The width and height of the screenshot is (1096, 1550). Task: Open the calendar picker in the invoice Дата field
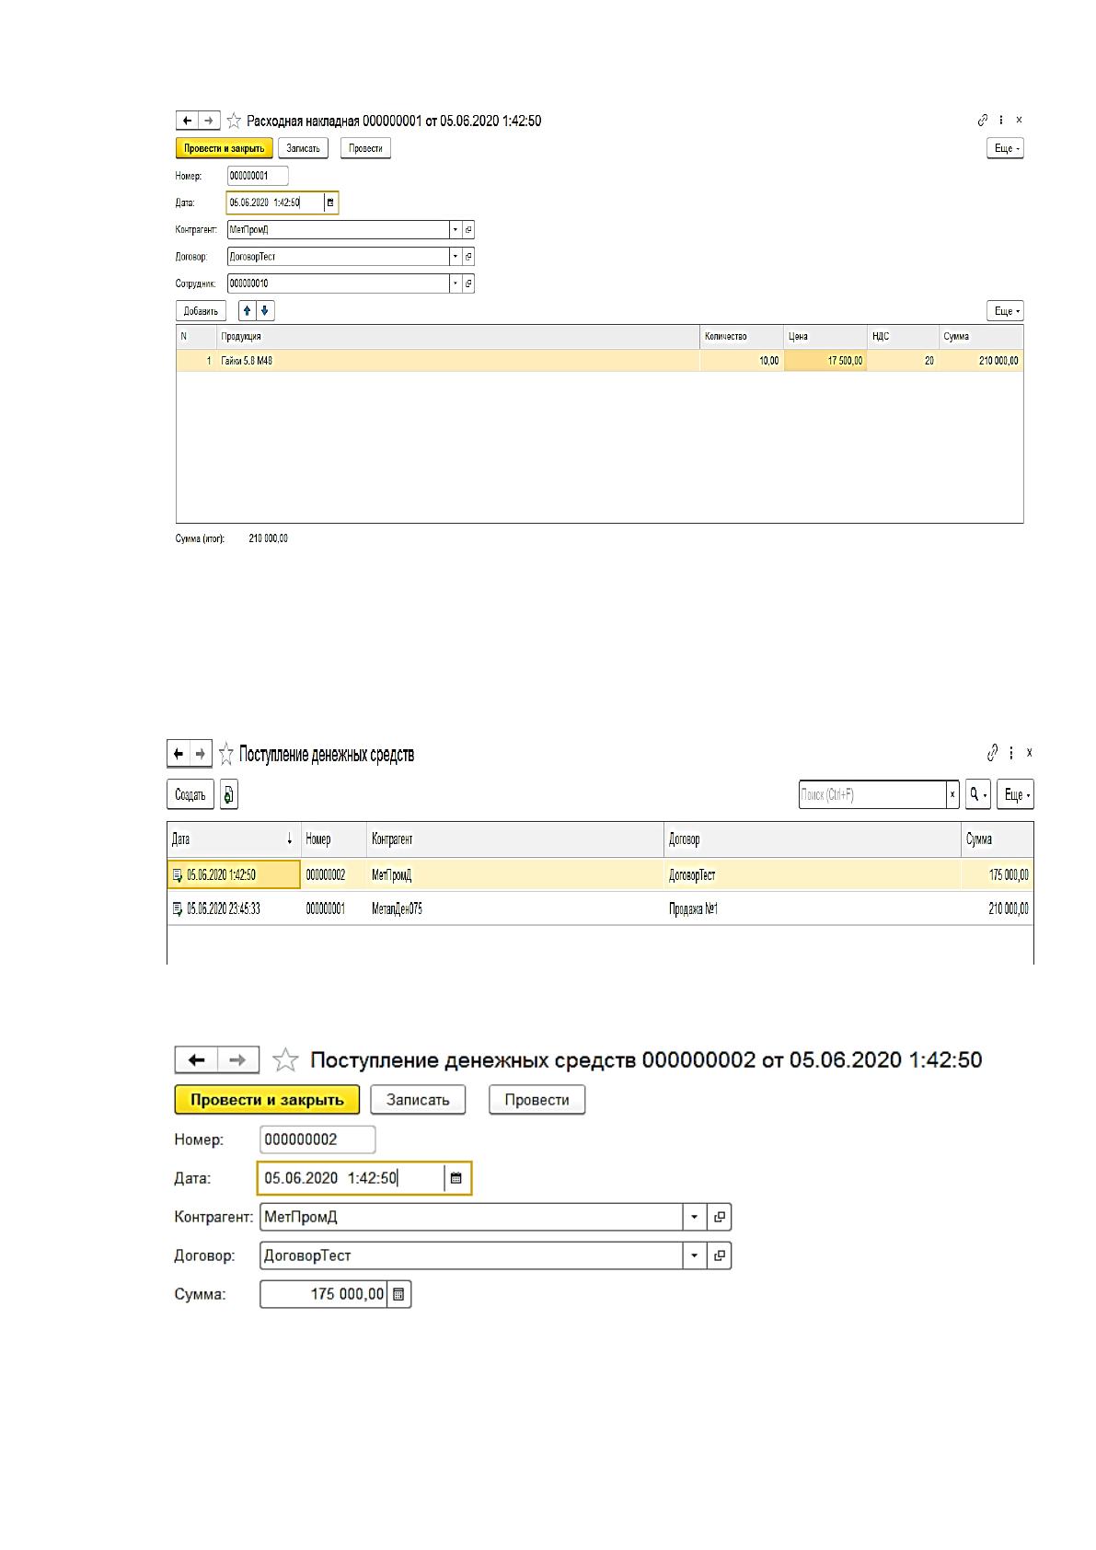330,202
